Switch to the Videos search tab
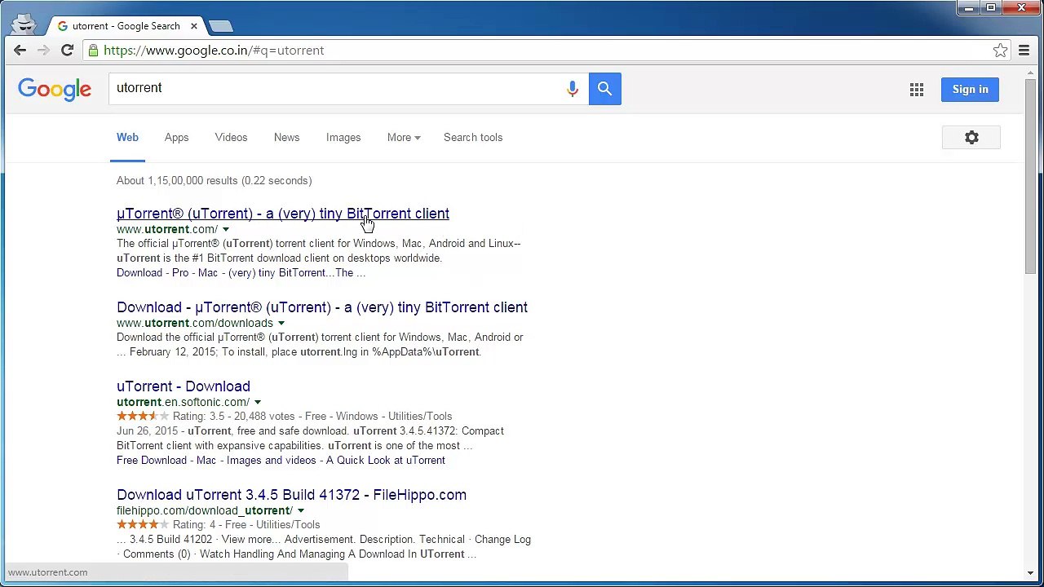Viewport: 1044px width, 587px height. point(231,138)
